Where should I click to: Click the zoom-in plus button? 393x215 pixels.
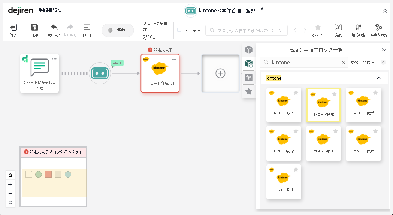coord(10,184)
